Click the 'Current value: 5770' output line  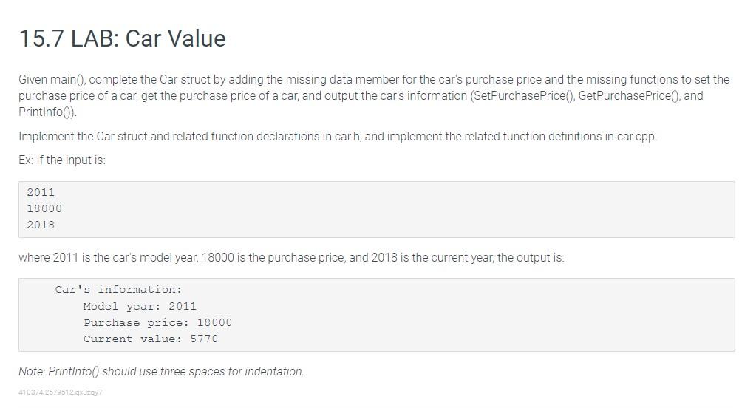151,339
